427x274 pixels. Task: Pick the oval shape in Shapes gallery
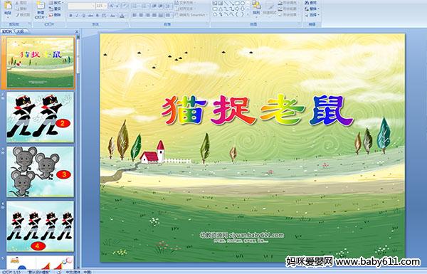click(242, 4)
